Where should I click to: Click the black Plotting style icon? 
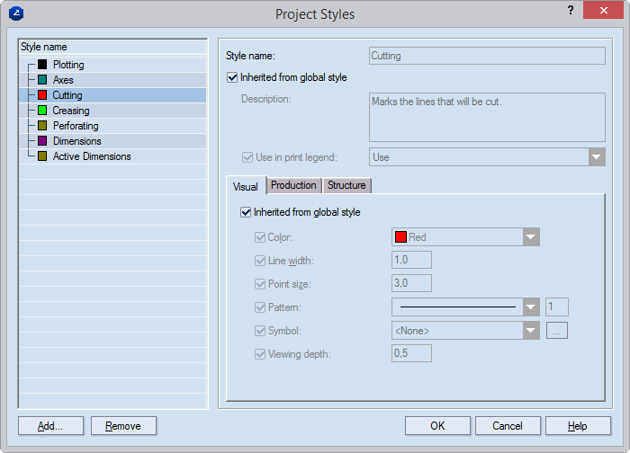(x=42, y=65)
